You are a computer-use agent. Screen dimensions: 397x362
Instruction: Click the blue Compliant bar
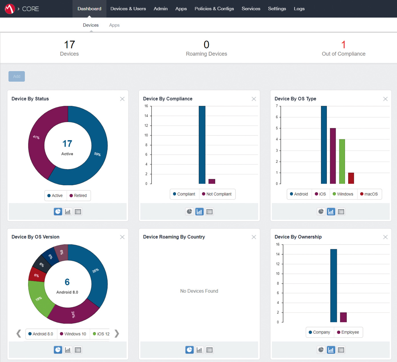[x=202, y=145]
